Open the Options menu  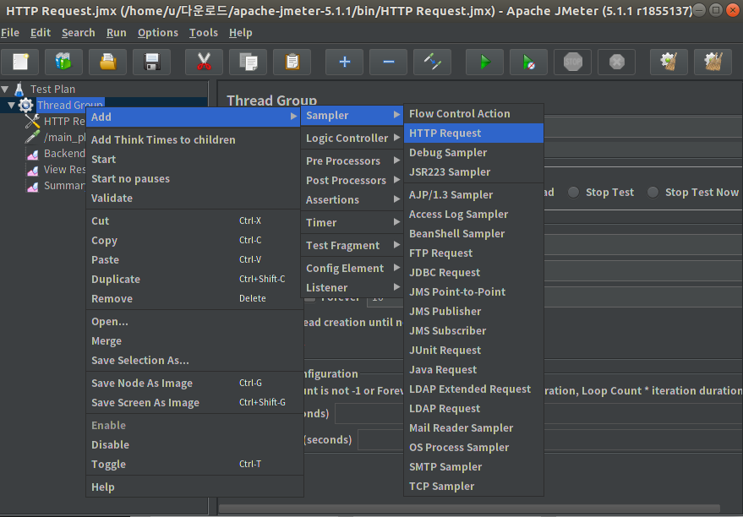coord(158,33)
